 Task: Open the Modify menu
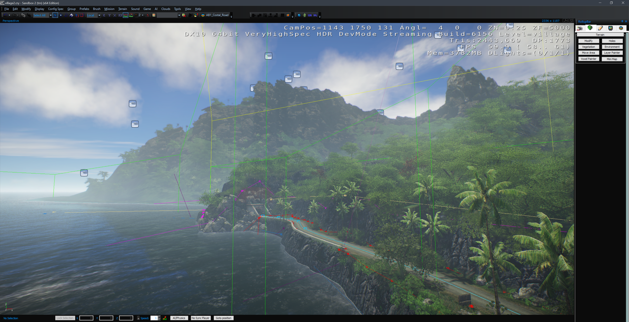tap(26, 9)
